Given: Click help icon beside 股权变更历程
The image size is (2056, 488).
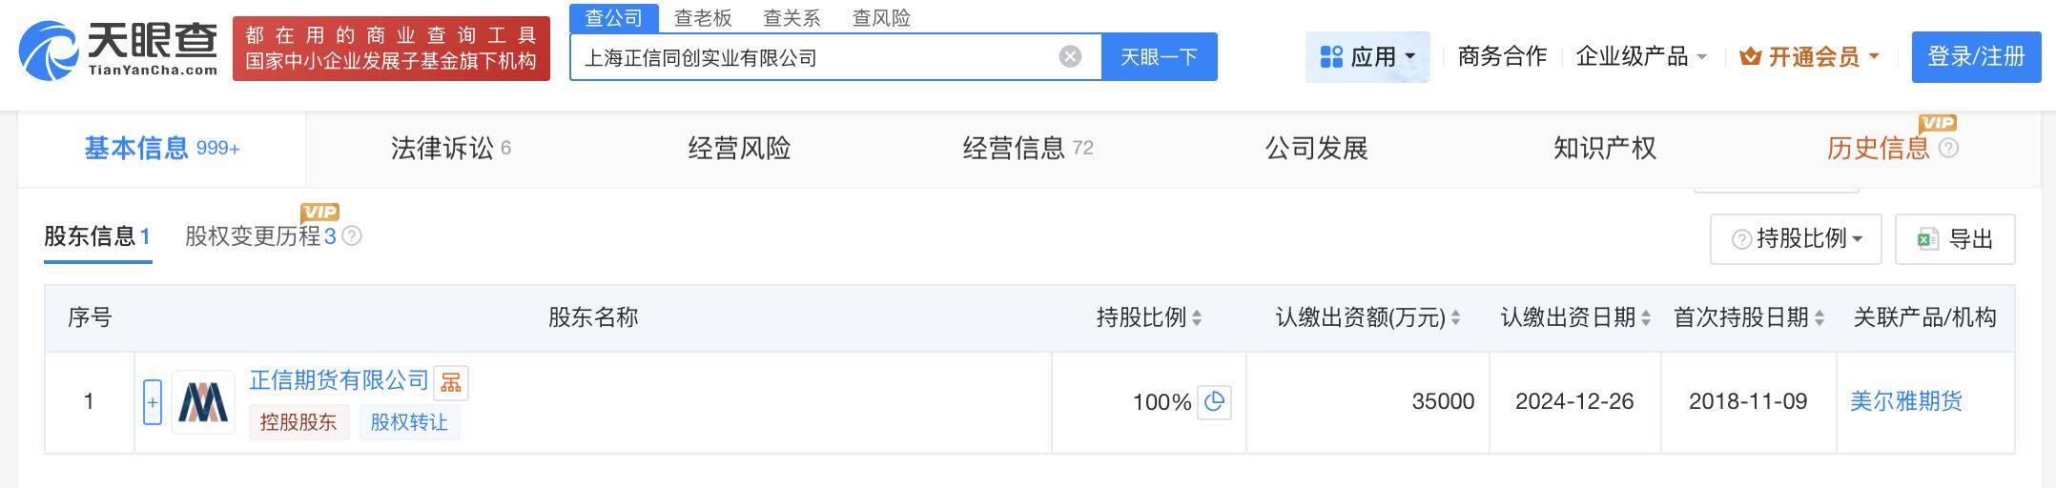Looking at the screenshot, I should 352,236.
